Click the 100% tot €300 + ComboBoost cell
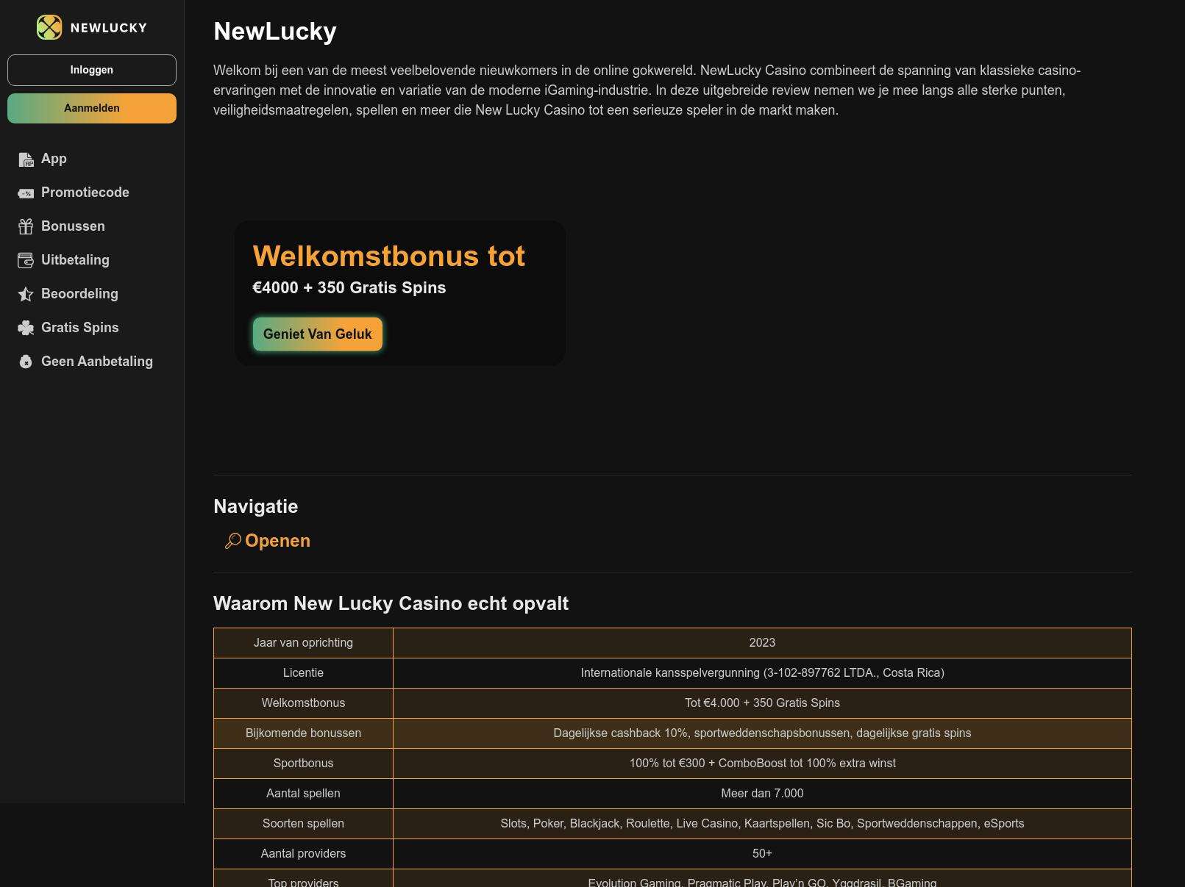The width and height of the screenshot is (1185, 887). click(762, 764)
